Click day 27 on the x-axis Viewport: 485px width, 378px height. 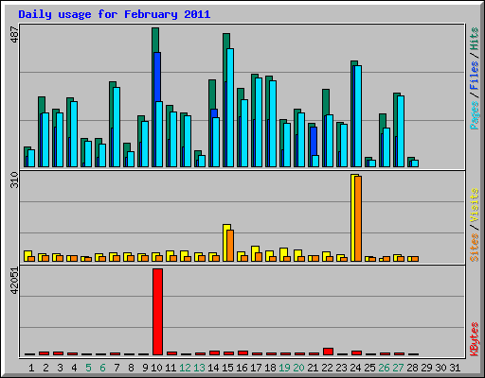(x=398, y=368)
